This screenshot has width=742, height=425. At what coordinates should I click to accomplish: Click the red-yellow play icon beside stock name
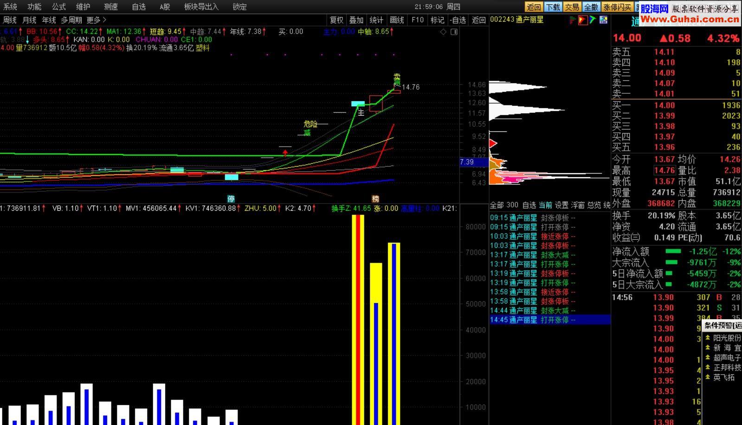tap(582, 19)
